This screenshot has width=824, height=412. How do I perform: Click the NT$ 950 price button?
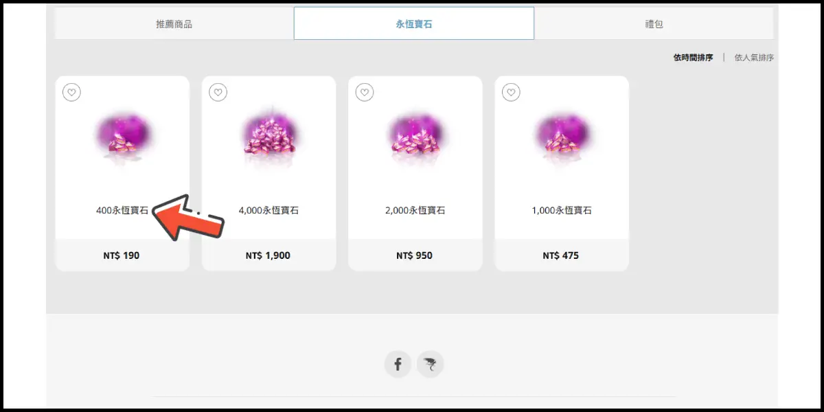415,255
